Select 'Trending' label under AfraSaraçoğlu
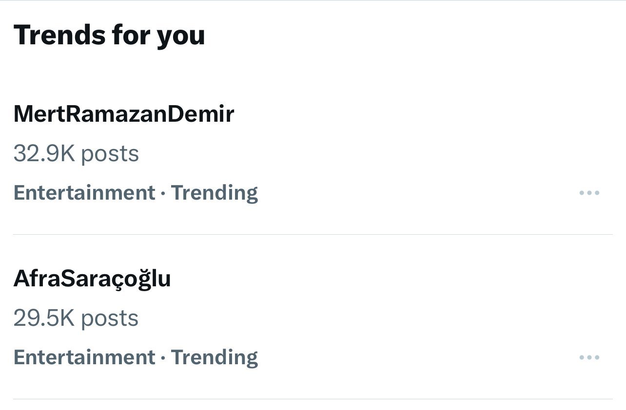Screen dimensions: 626x410 tap(214, 357)
